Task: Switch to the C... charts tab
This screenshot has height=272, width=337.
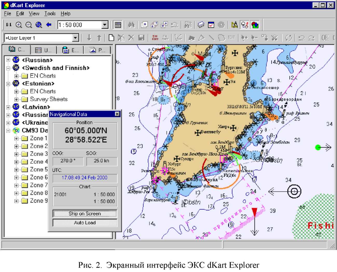Action: [x=17, y=49]
